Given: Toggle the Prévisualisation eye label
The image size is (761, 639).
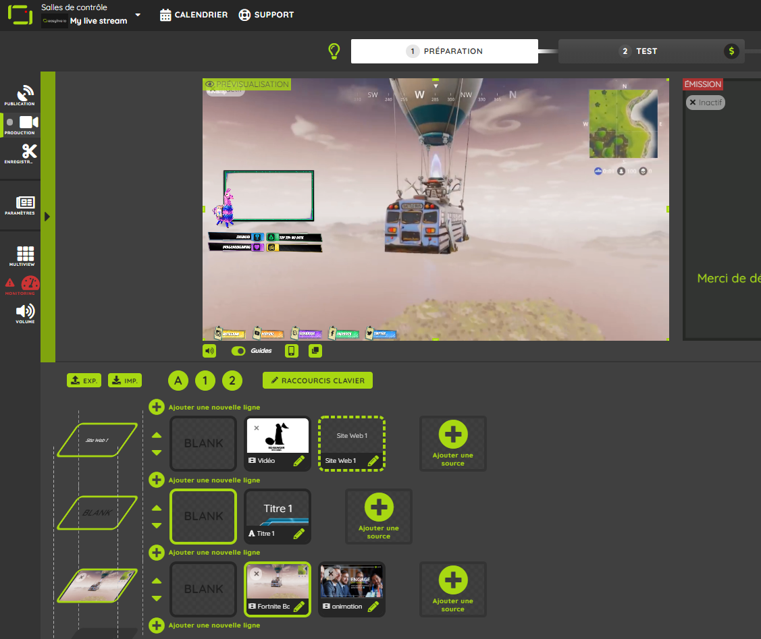Looking at the screenshot, I should [247, 84].
